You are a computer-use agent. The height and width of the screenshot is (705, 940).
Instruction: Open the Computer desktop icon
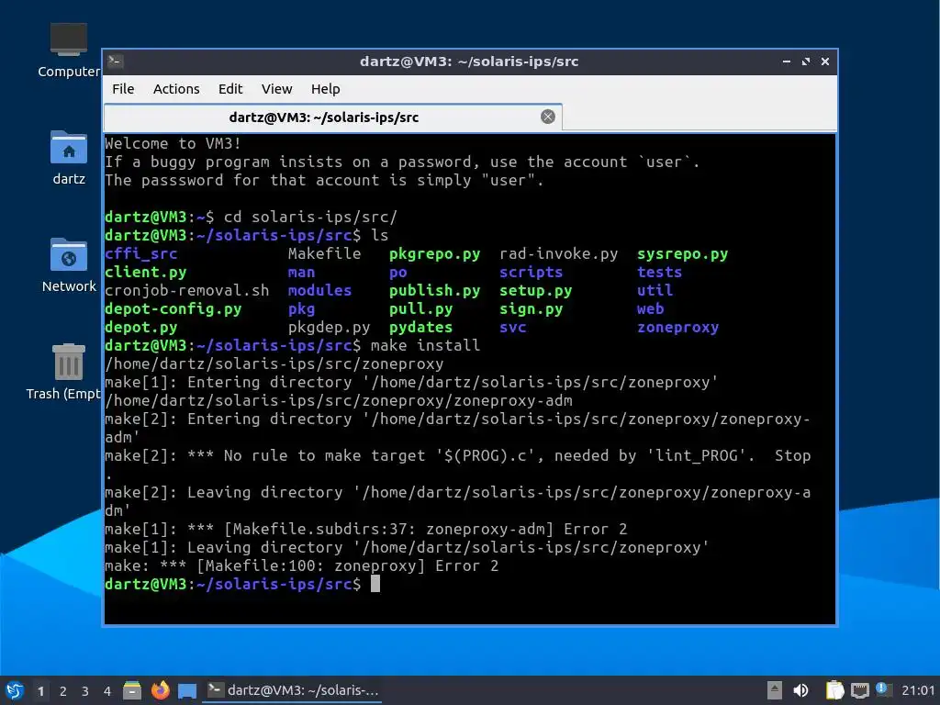click(68, 50)
